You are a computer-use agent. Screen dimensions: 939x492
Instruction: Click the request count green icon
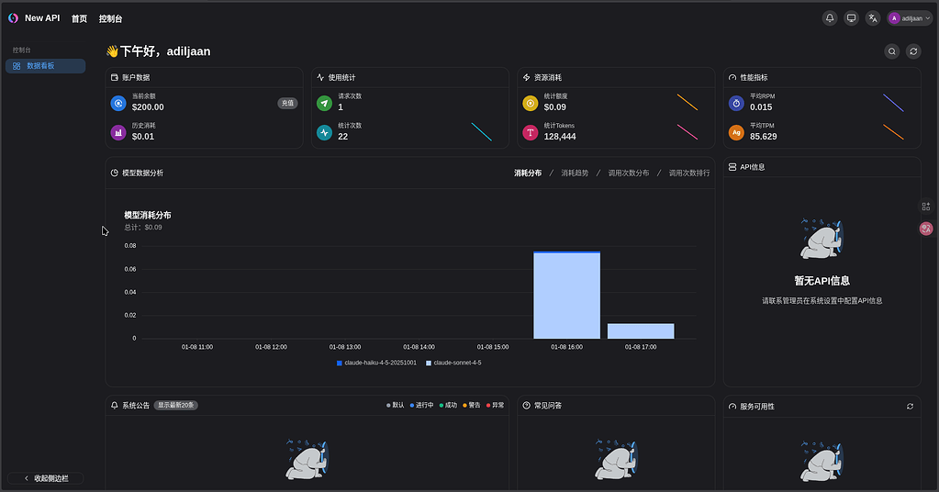[x=325, y=103]
